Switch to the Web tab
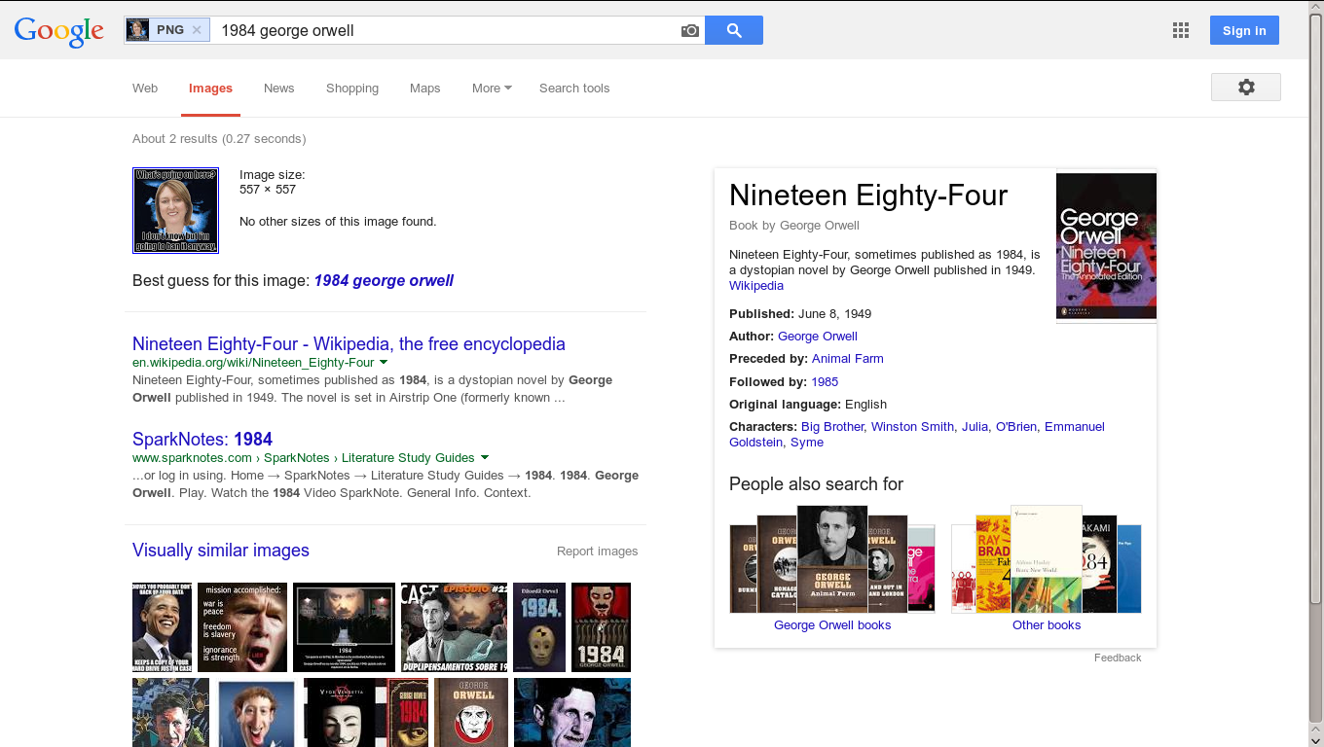This screenshot has width=1324, height=747. tap(145, 88)
